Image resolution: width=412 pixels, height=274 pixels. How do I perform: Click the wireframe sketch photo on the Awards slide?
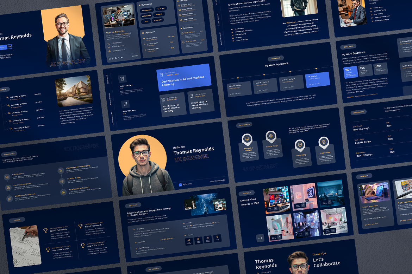point(25,246)
